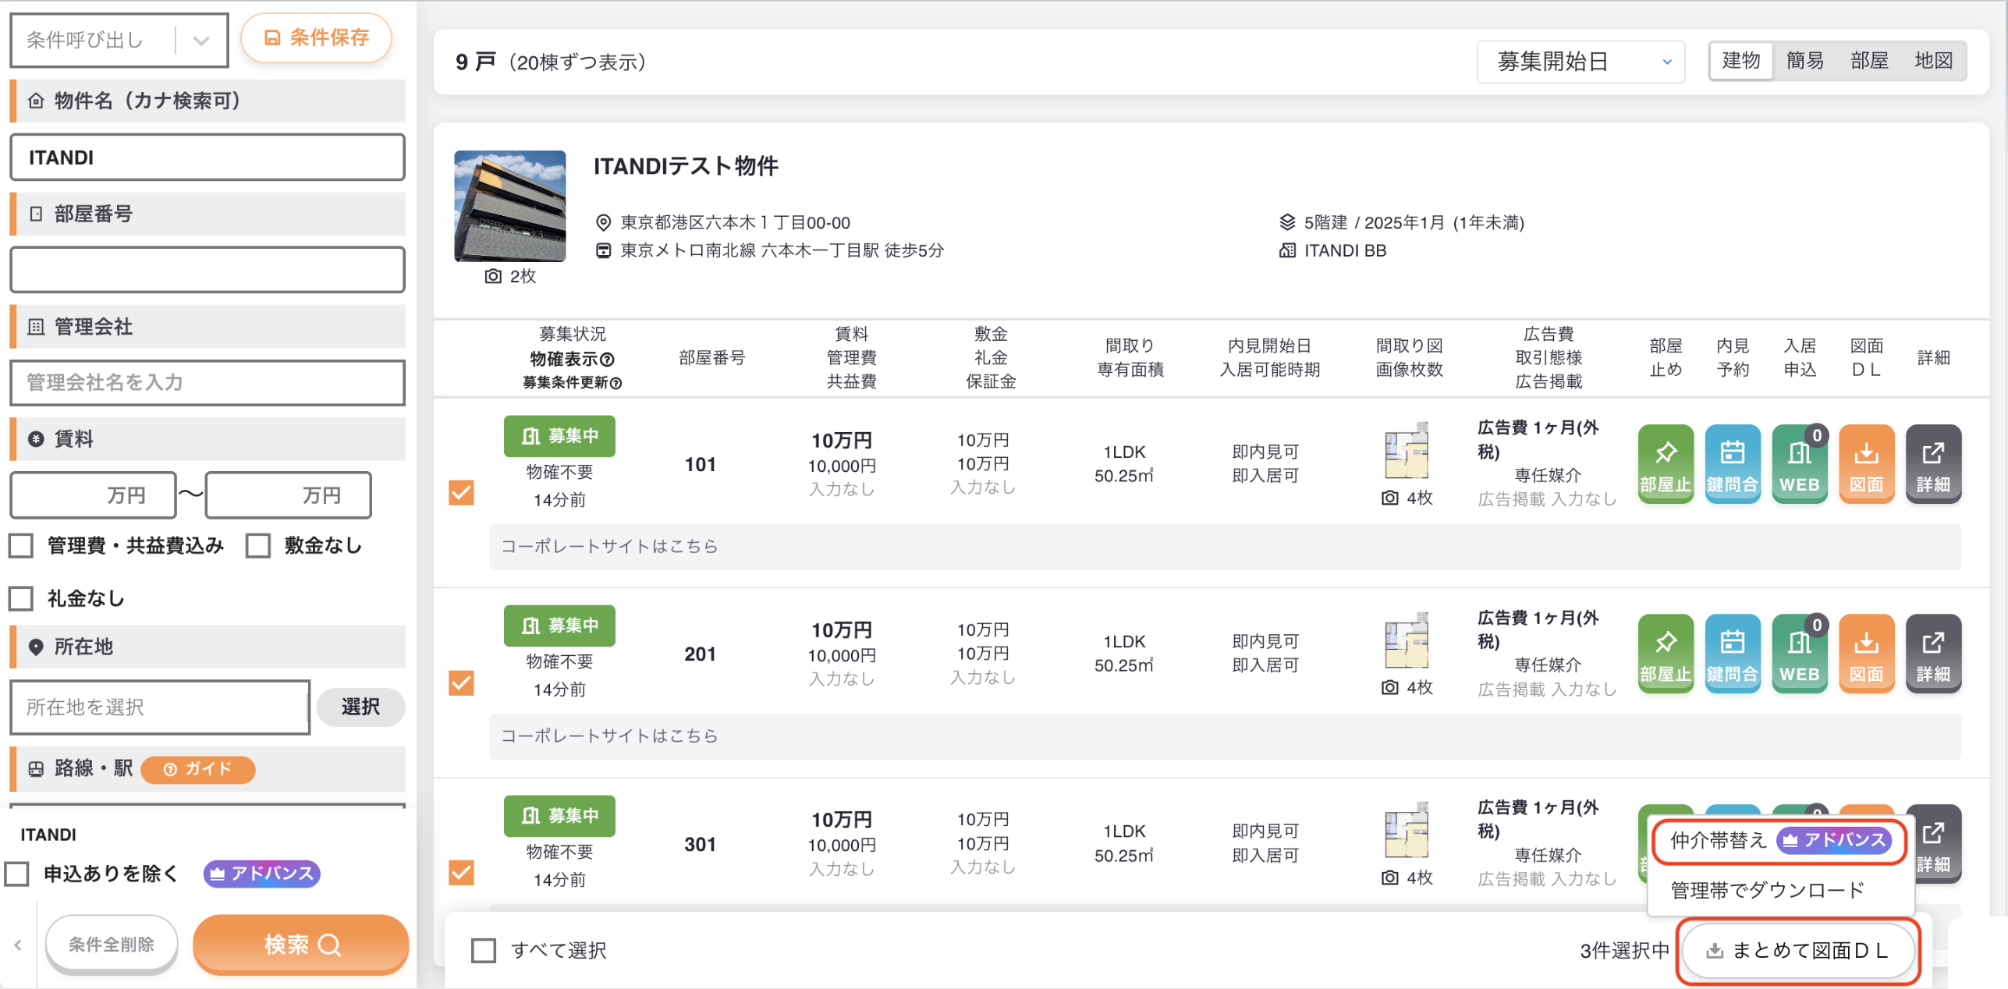Screen dimensions: 2008x989
Task: Click the WEB application icon for room 201
Action: click(1799, 654)
